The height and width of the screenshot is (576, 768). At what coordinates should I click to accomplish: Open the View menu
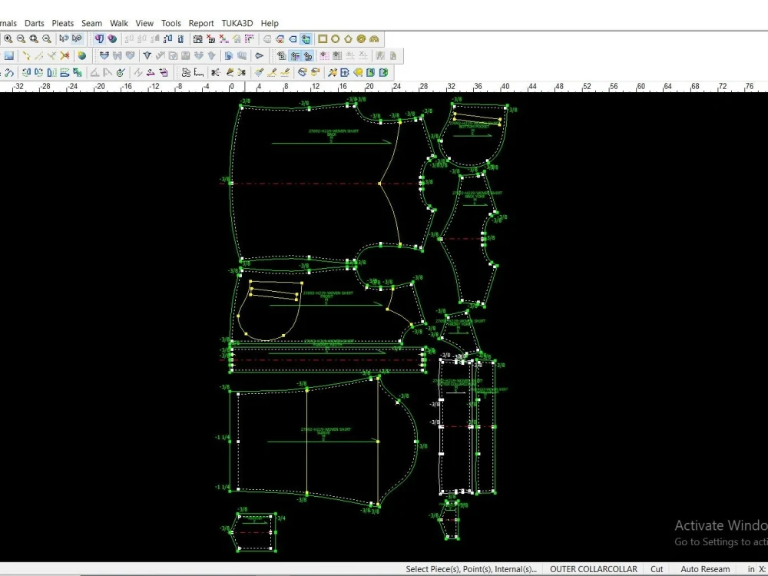coord(144,23)
